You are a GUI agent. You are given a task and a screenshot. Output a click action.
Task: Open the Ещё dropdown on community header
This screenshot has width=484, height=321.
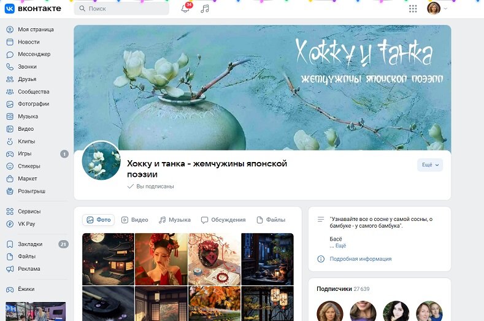point(430,164)
